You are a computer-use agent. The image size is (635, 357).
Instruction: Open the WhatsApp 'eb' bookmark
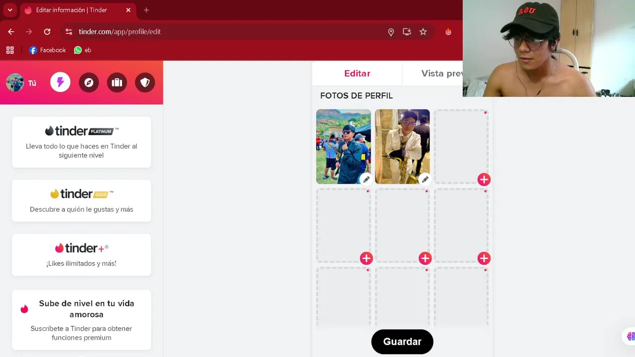[82, 50]
